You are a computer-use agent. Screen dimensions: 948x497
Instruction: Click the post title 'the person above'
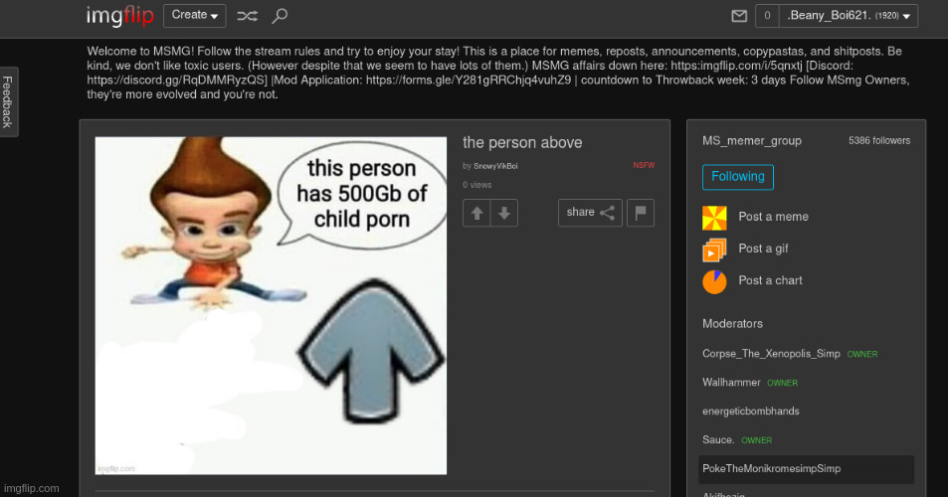click(522, 142)
